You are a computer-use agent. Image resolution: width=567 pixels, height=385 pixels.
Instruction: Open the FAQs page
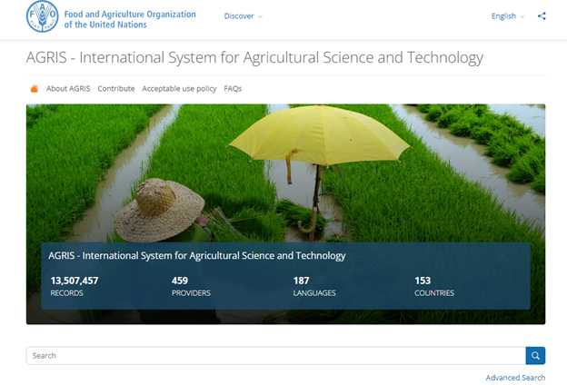(x=233, y=89)
